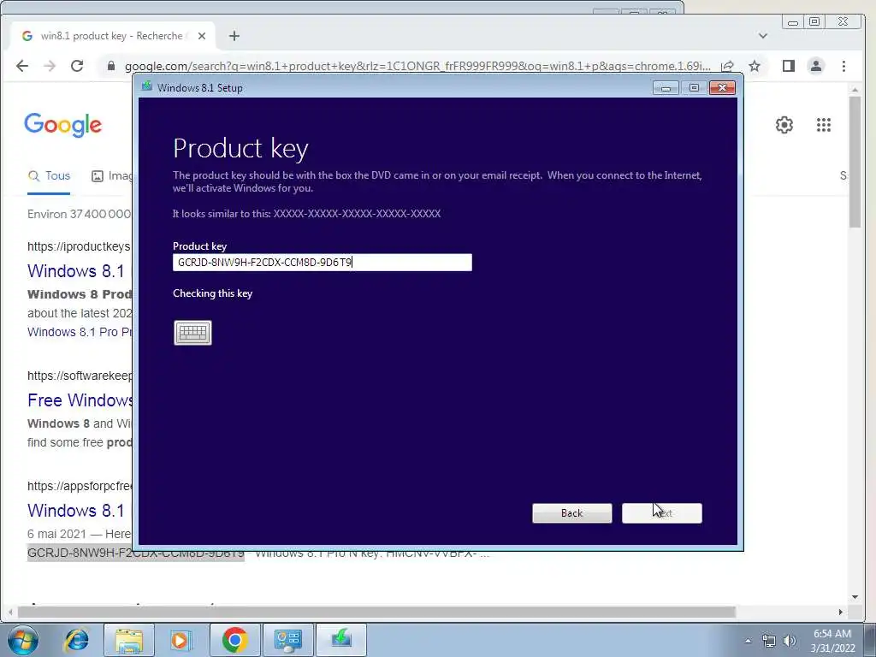Open a new Chrome tab
876x657 pixels.
(234, 36)
